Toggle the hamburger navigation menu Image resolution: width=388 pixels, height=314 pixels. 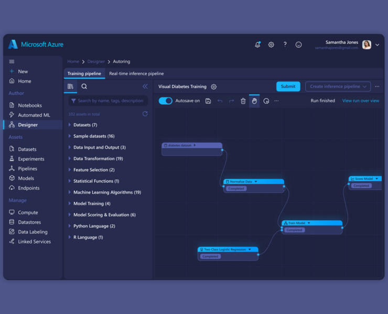pyautogui.click(x=12, y=62)
